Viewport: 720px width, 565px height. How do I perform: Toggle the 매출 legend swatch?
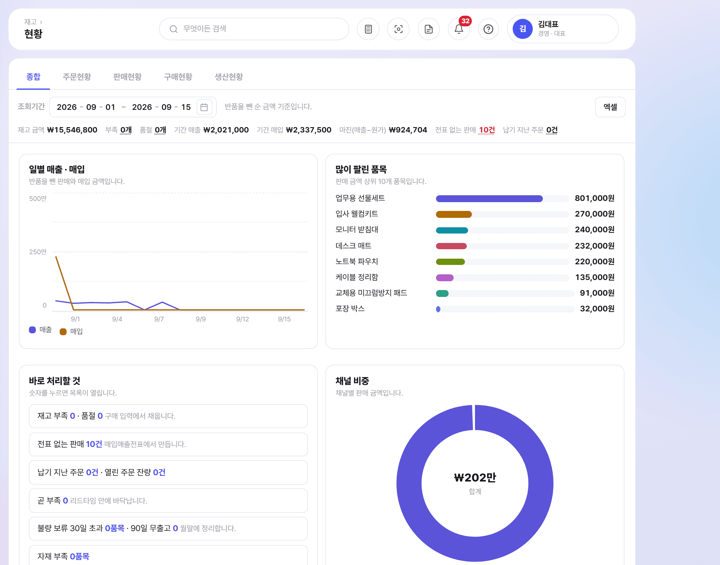[32, 330]
